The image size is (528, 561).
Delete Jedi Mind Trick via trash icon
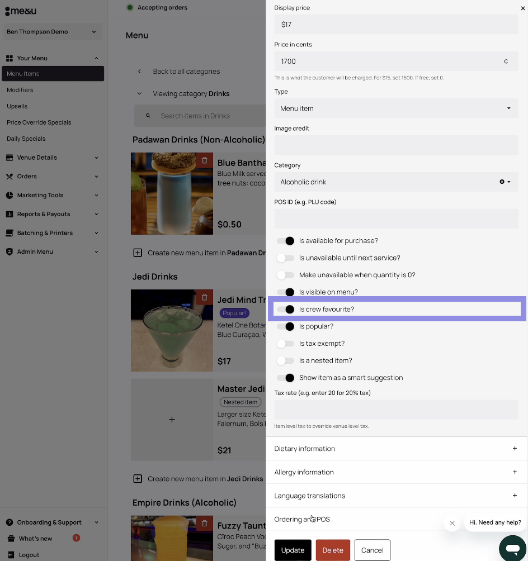(x=205, y=297)
